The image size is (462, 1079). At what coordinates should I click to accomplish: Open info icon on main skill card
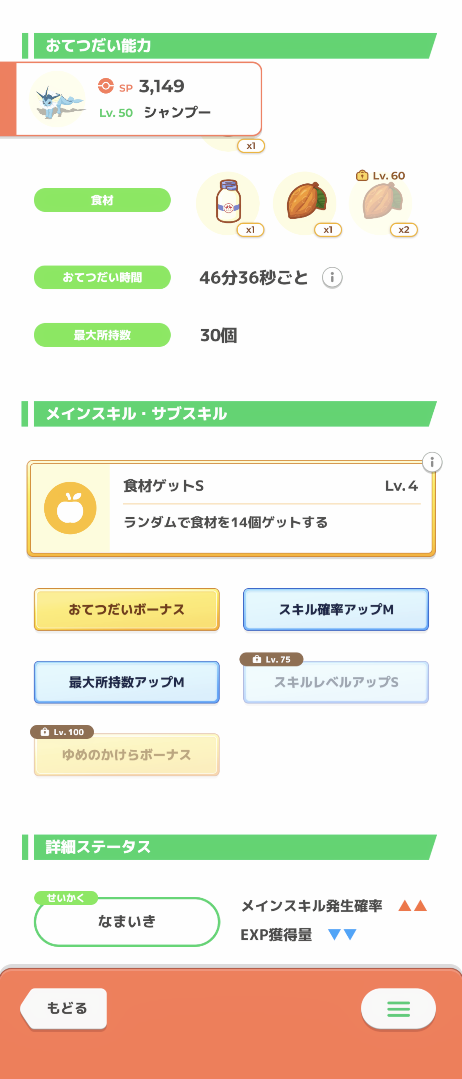click(x=432, y=462)
